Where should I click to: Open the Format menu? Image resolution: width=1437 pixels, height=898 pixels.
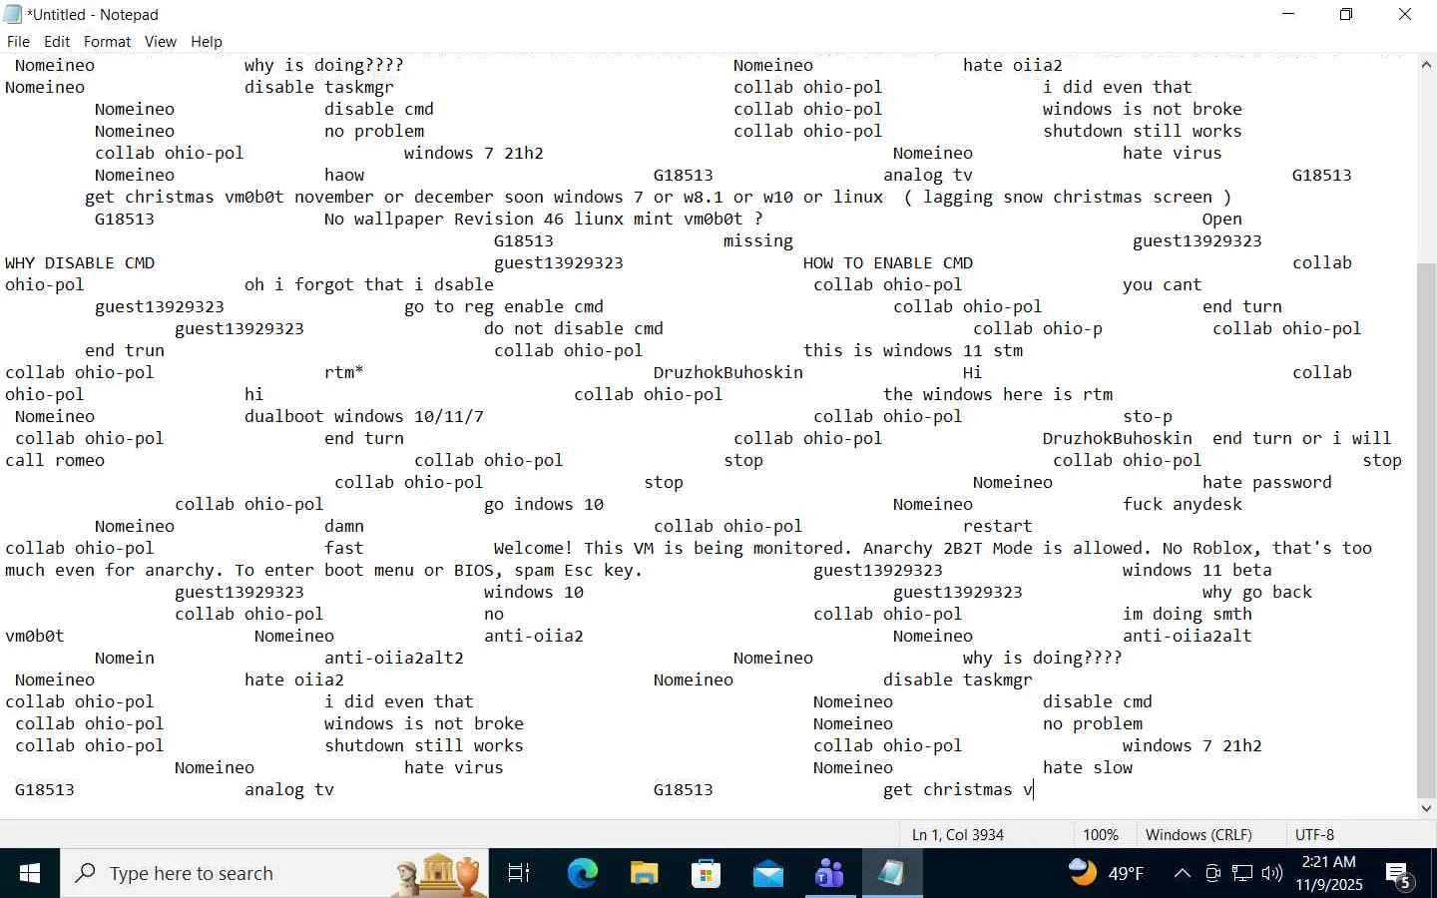click(107, 42)
